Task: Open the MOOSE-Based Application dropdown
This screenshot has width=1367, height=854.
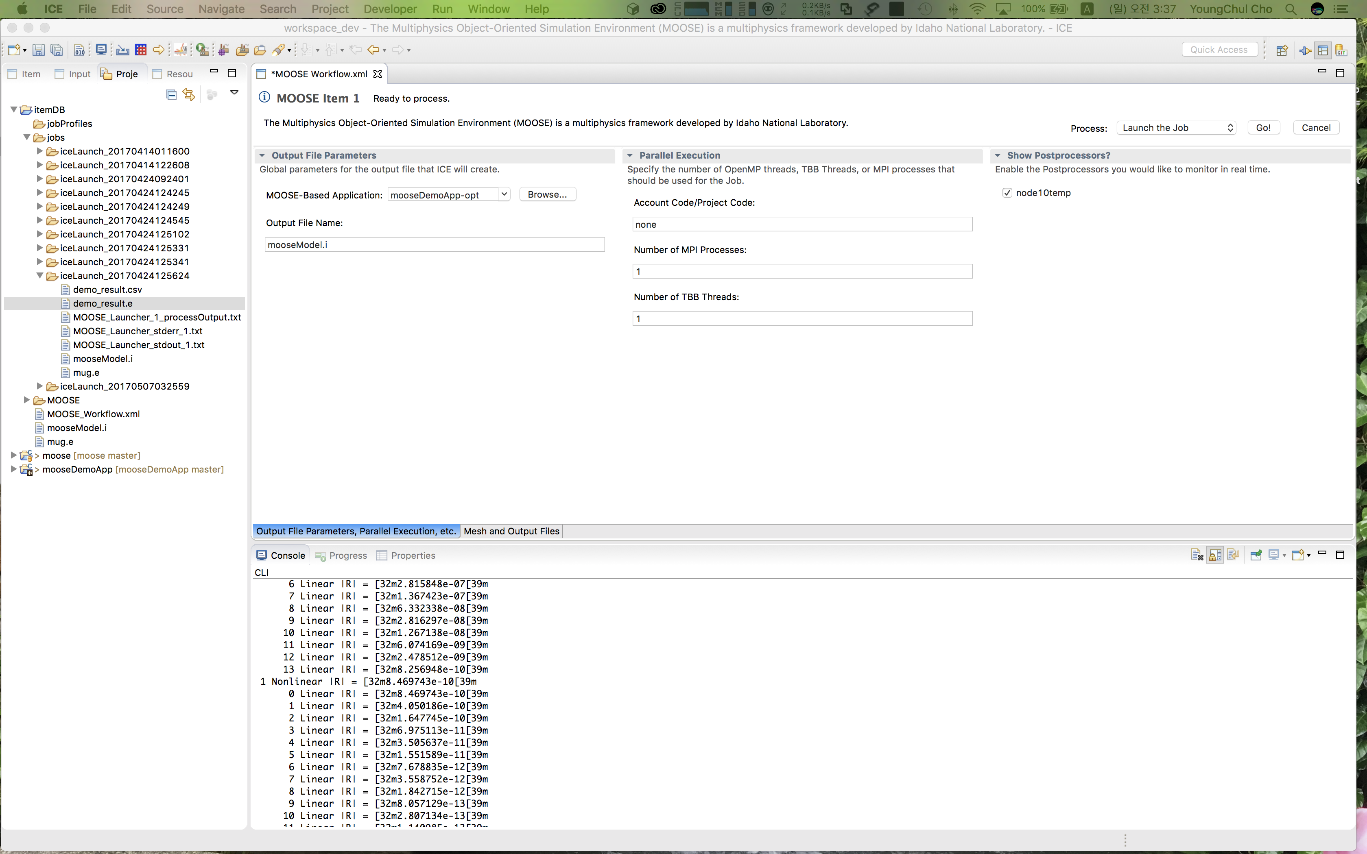Action: coord(504,194)
